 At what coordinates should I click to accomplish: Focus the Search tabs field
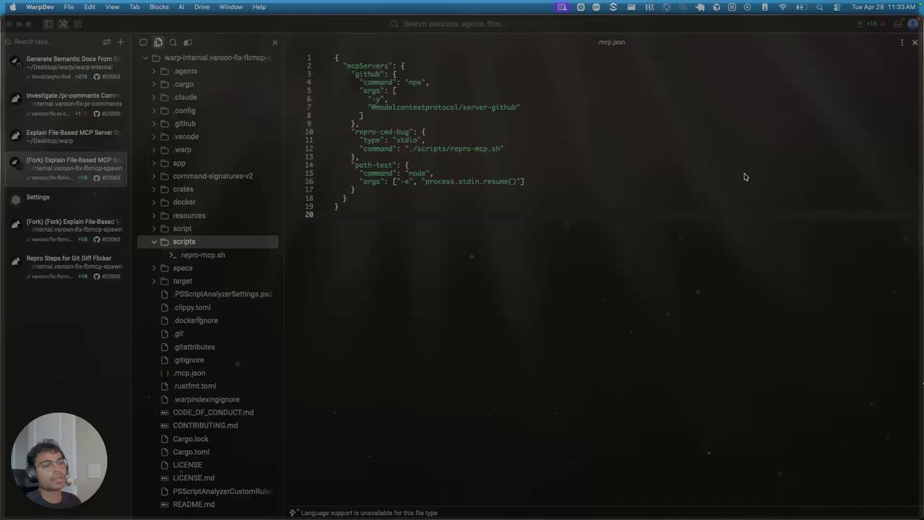(x=54, y=42)
